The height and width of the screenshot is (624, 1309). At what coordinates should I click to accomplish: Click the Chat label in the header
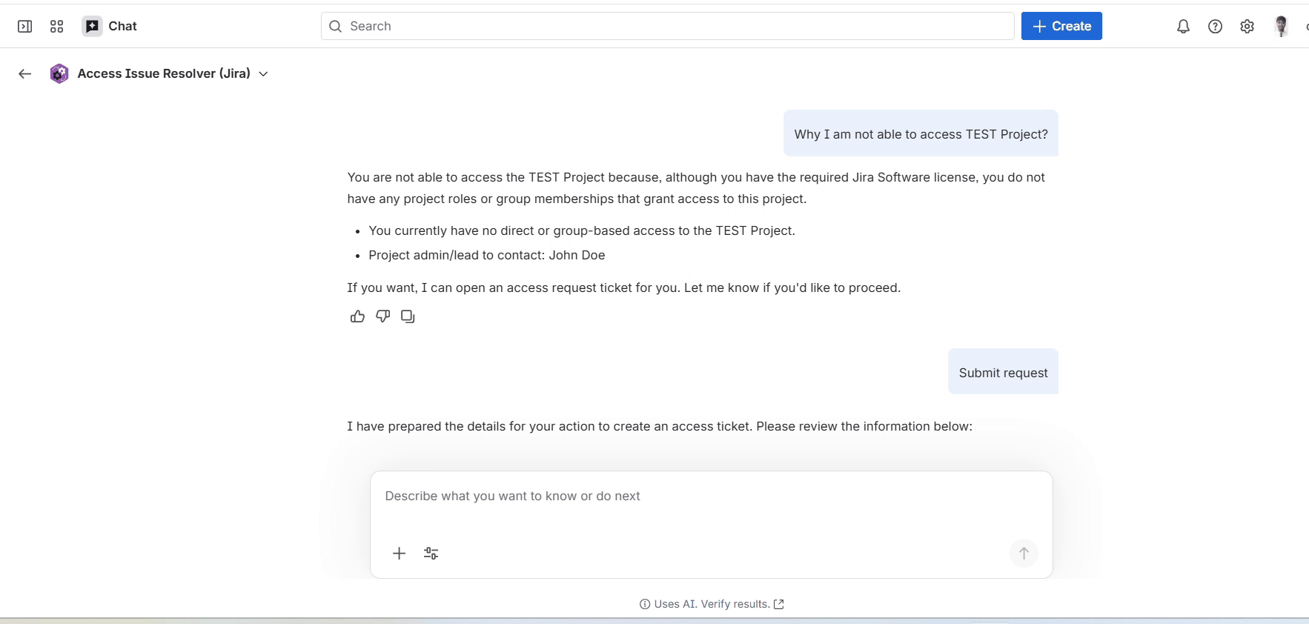(123, 27)
